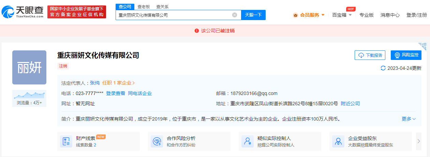
Task: Switch to the 查关系 tab
Action: (x=162, y=6)
